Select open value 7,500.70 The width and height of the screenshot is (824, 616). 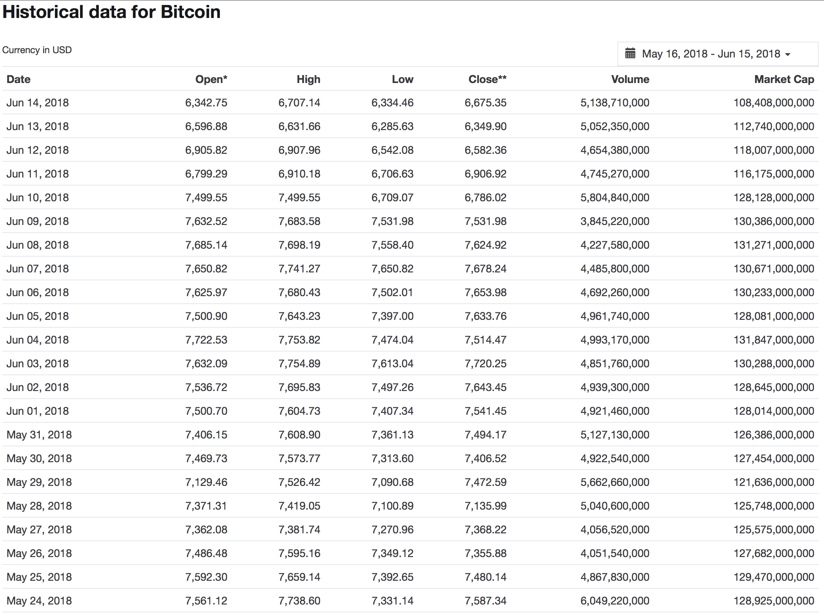pyautogui.click(x=206, y=411)
